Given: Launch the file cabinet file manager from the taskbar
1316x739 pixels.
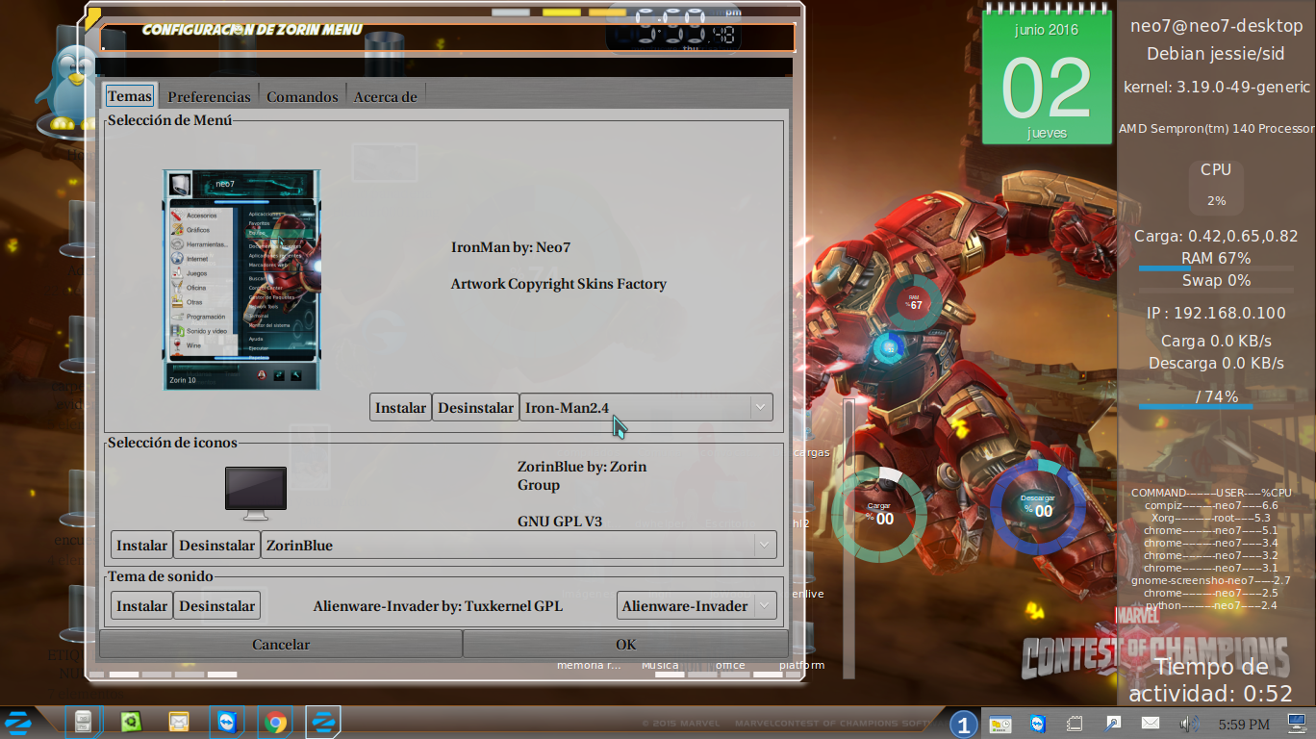Looking at the screenshot, I should point(84,722).
